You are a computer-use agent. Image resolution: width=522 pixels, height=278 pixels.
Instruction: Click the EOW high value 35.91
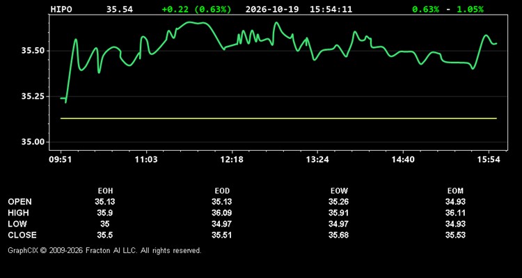tap(338, 213)
